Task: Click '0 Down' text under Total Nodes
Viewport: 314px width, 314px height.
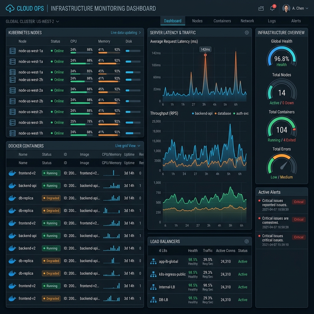Action: coord(288,103)
